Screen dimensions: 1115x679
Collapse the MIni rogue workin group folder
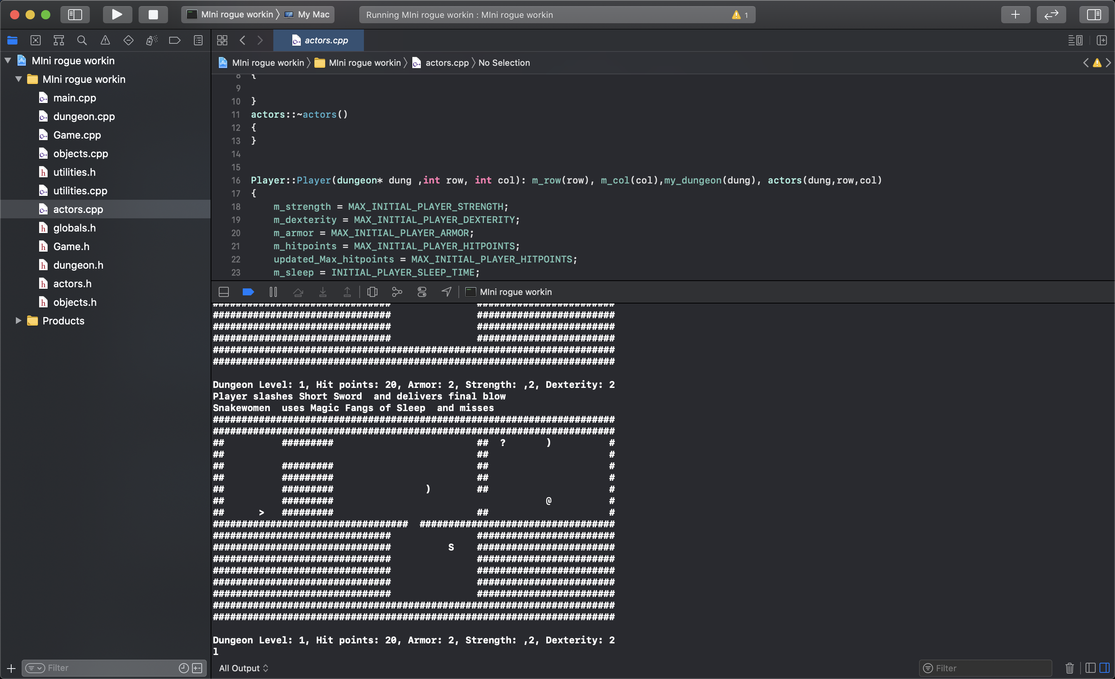coord(19,79)
